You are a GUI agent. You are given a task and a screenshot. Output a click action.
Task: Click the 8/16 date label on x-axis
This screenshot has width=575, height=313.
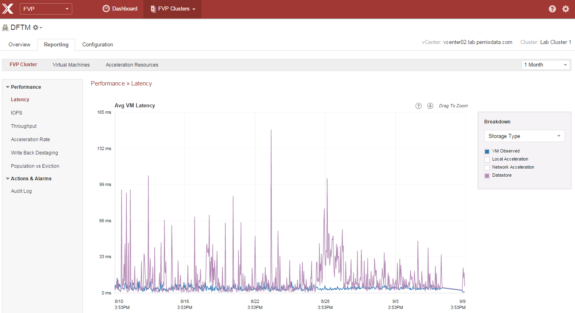coord(185,302)
